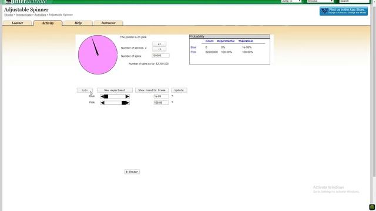Screen dimensions: 376x211
Task: Click the © Shodor button
Action: (x=132, y=172)
